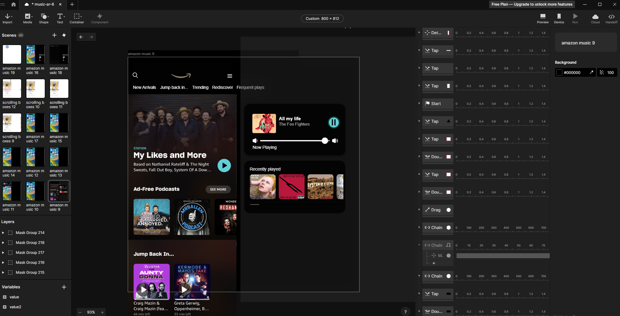Click the background opacity value 100
The width and height of the screenshot is (620, 316).
tap(610, 72)
